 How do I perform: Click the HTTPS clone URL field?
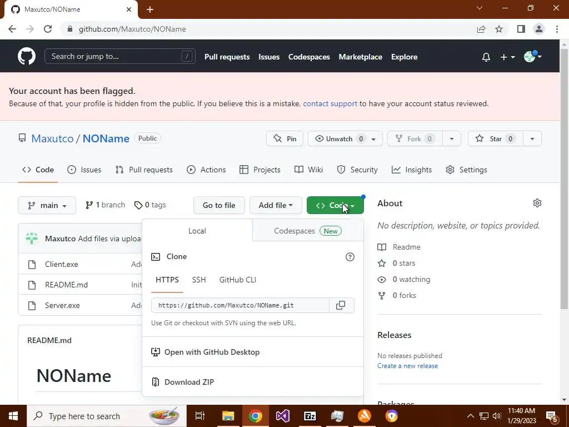[240, 305]
